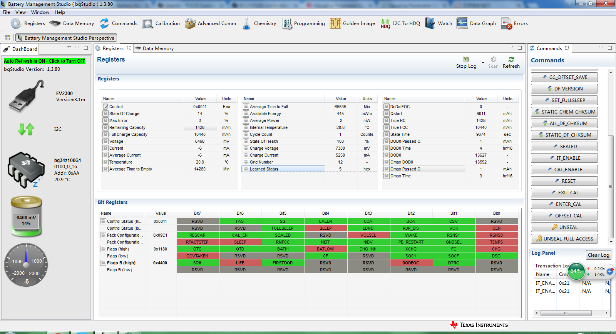The width and height of the screenshot is (616, 334).
Task: Send the UNSEAL_FULL_ACCESS command
Action: tap(564, 239)
